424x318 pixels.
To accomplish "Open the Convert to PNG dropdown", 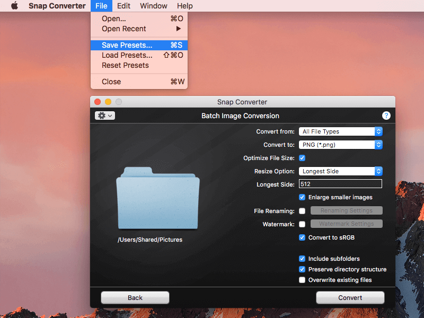I will pyautogui.click(x=340, y=145).
